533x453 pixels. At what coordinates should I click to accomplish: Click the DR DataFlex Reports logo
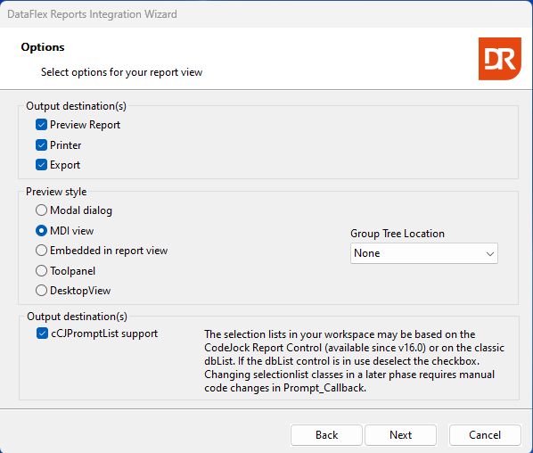coord(500,59)
